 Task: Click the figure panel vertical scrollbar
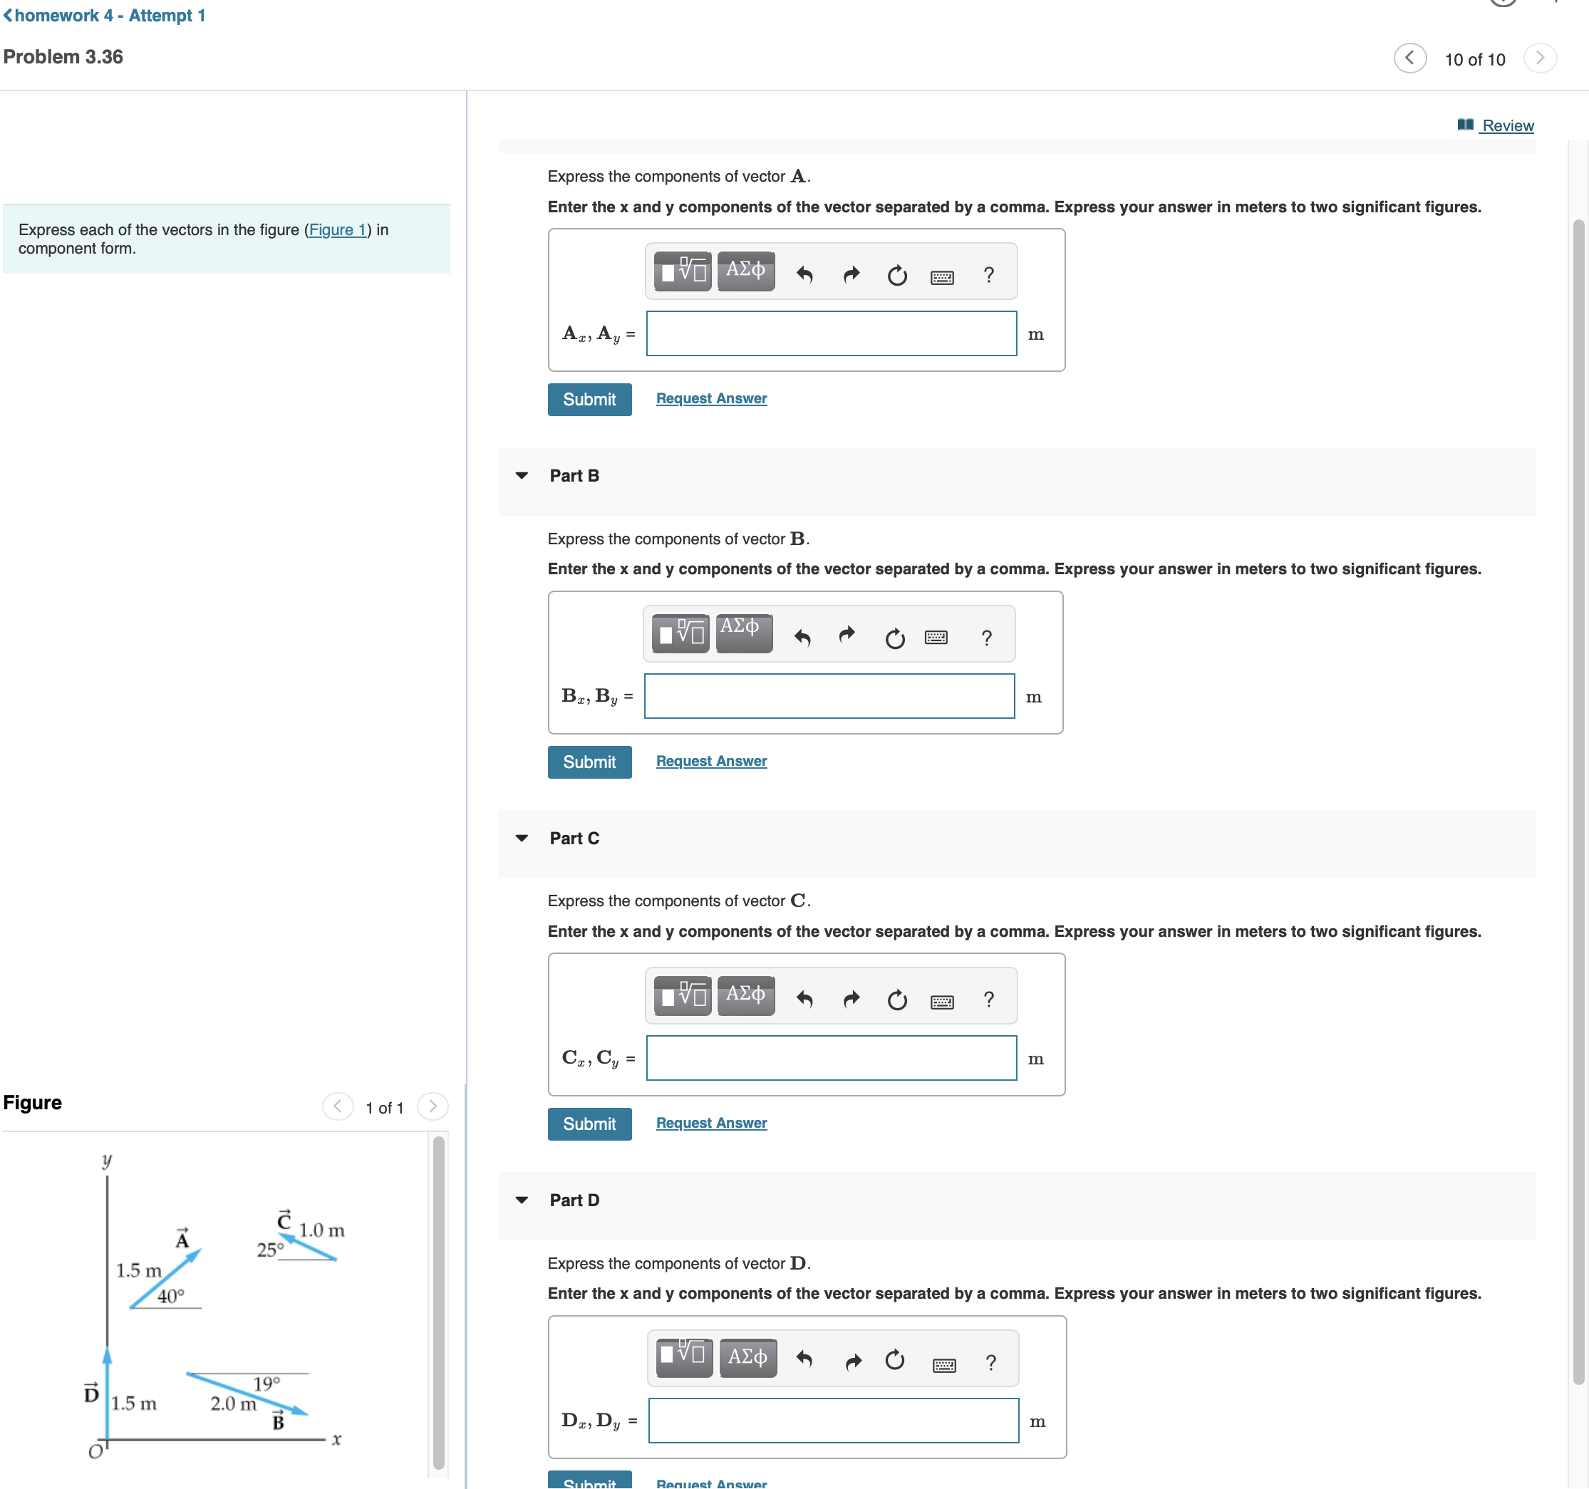pyautogui.click(x=439, y=1302)
